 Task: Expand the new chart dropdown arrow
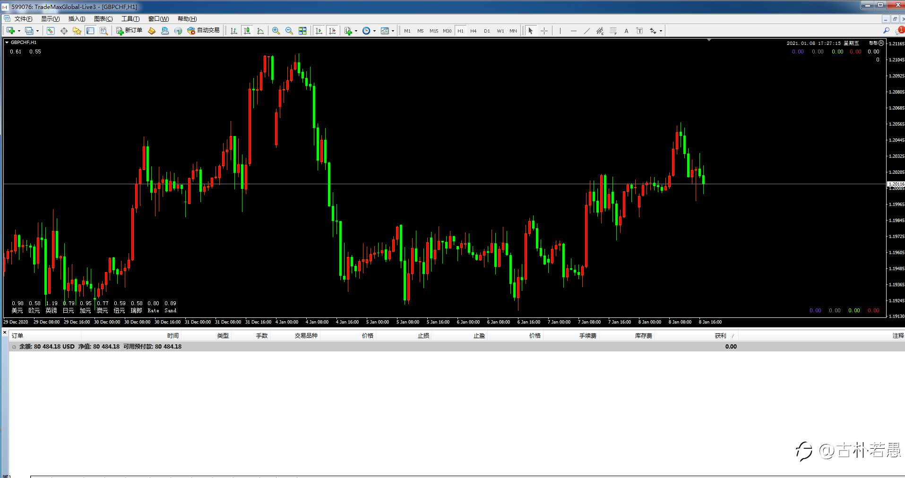click(x=19, y=31)
